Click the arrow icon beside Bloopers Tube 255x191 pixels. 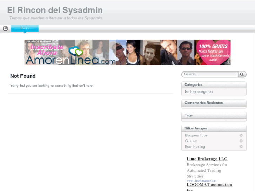click(x=241, y=135)
